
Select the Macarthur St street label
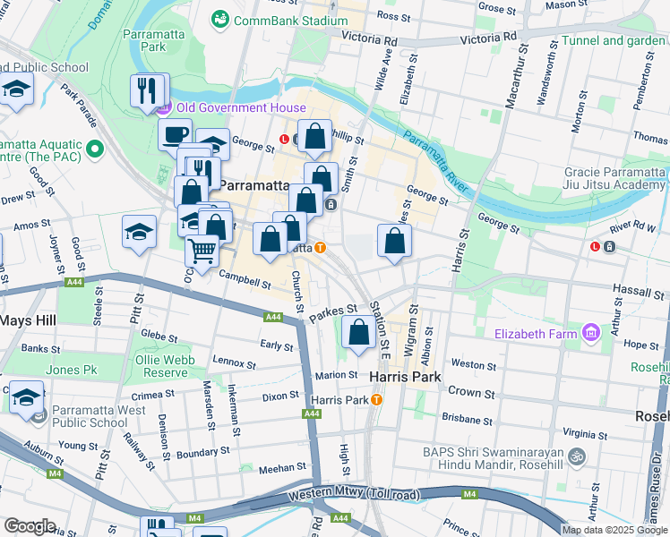click(517, 75)
